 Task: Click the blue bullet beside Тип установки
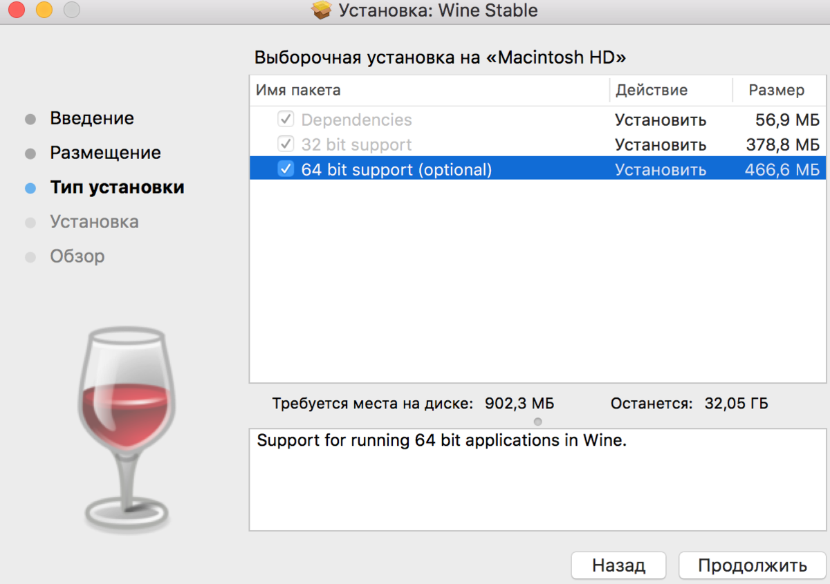point(30,188)
